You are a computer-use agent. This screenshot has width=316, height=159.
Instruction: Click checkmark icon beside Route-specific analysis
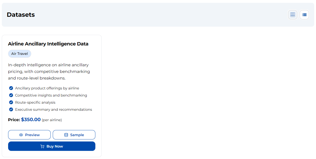11,102
